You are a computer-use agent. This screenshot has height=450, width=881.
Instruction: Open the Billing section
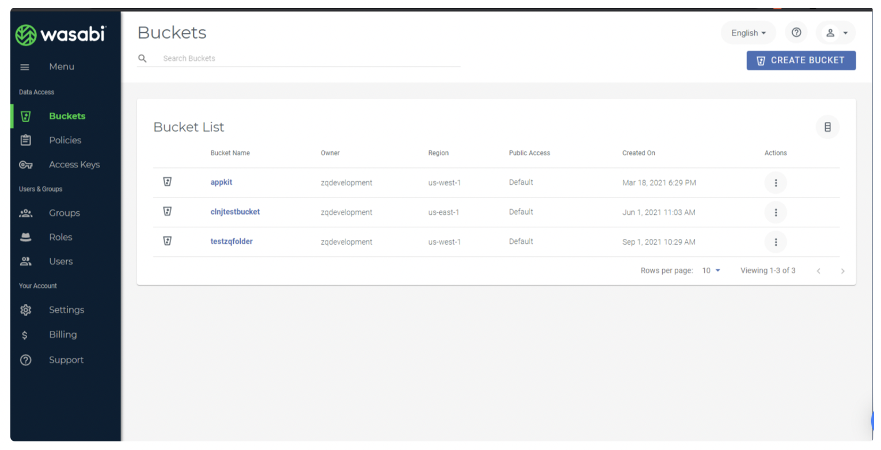[63, 335]
